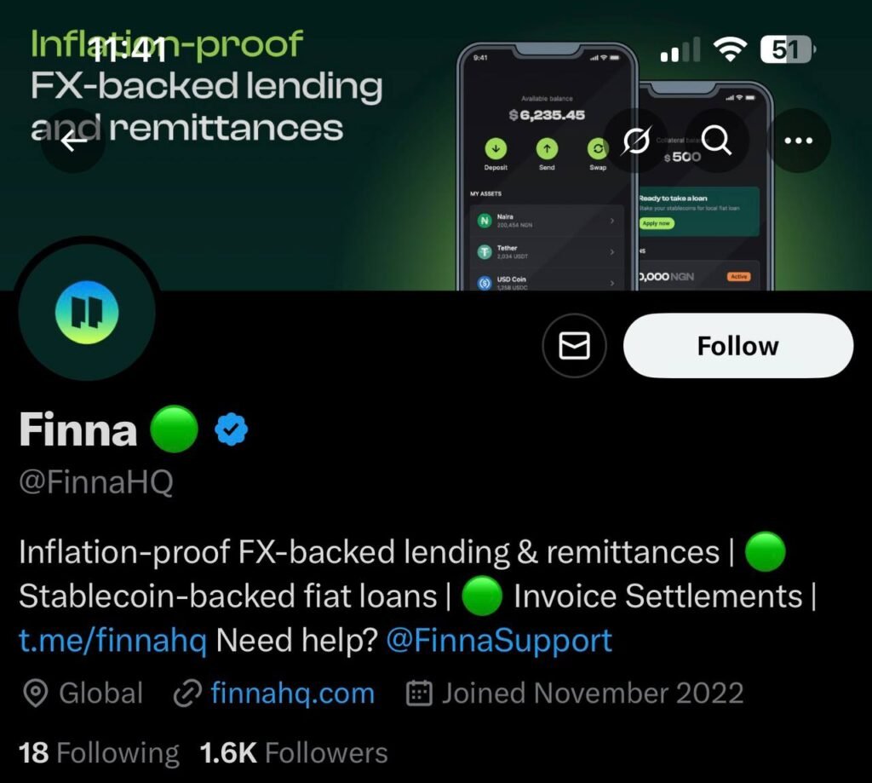This screenshot has width=872, height=783.
Task: Tap the location pin icon beside Global
Action: point(36,694)
